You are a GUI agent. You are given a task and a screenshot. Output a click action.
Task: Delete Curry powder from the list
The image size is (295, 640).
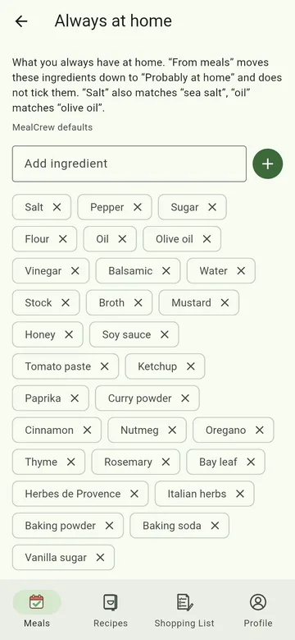[x=185, y=398]
